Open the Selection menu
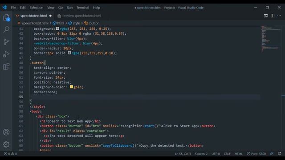The image size is (285, 160). 37,8
